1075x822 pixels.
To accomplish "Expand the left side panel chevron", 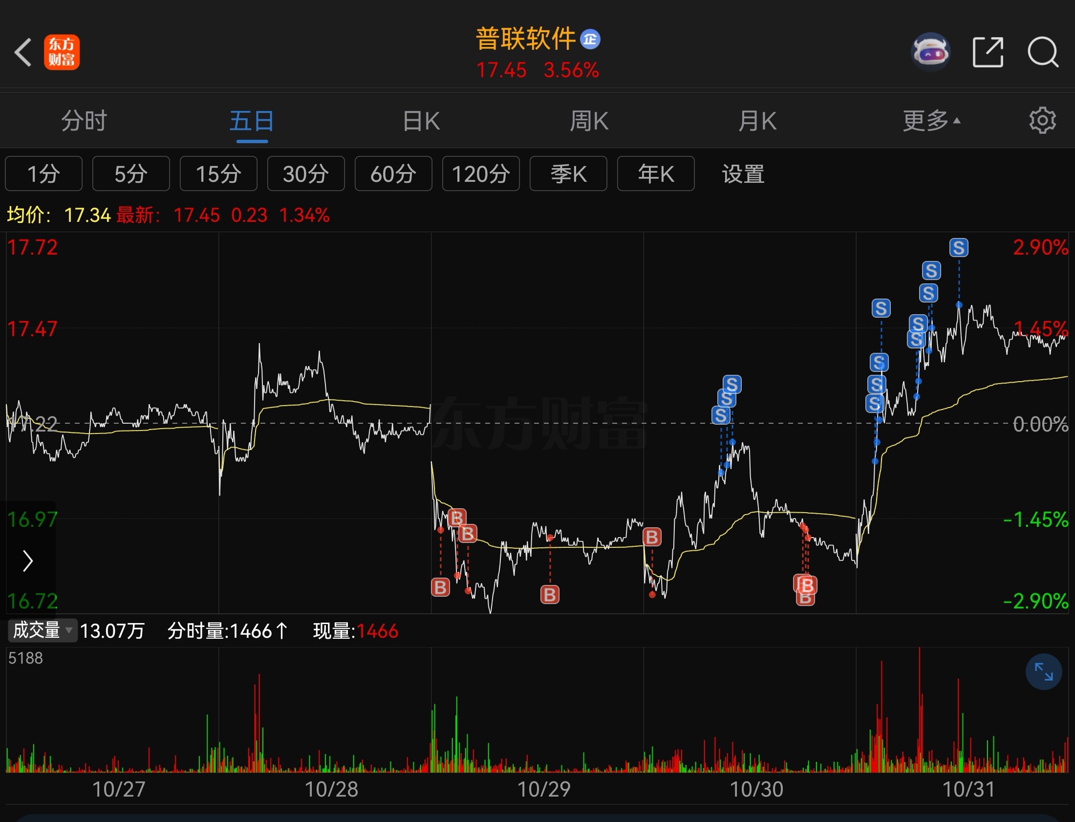I will (x=27, y=561).
